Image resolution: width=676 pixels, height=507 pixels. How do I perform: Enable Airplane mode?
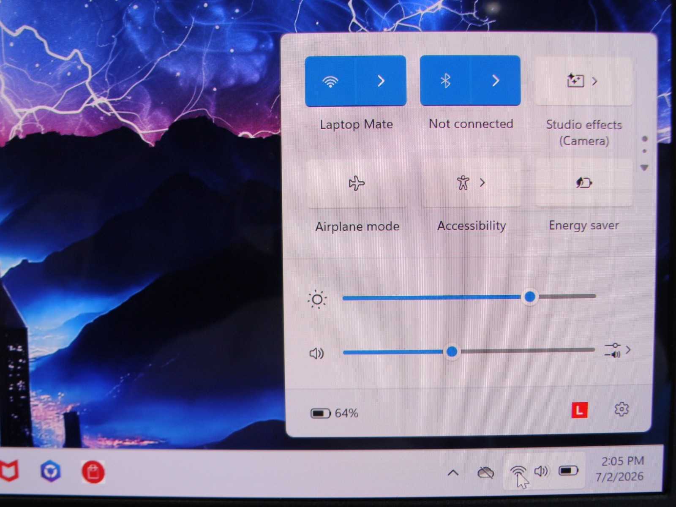[357, 183]
